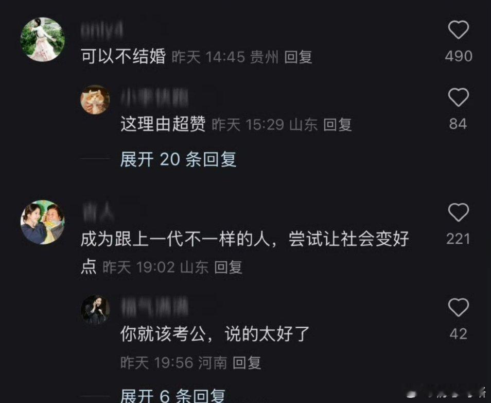Open blurred username above '这理由超赞'
491x403 pixels.
155,97
